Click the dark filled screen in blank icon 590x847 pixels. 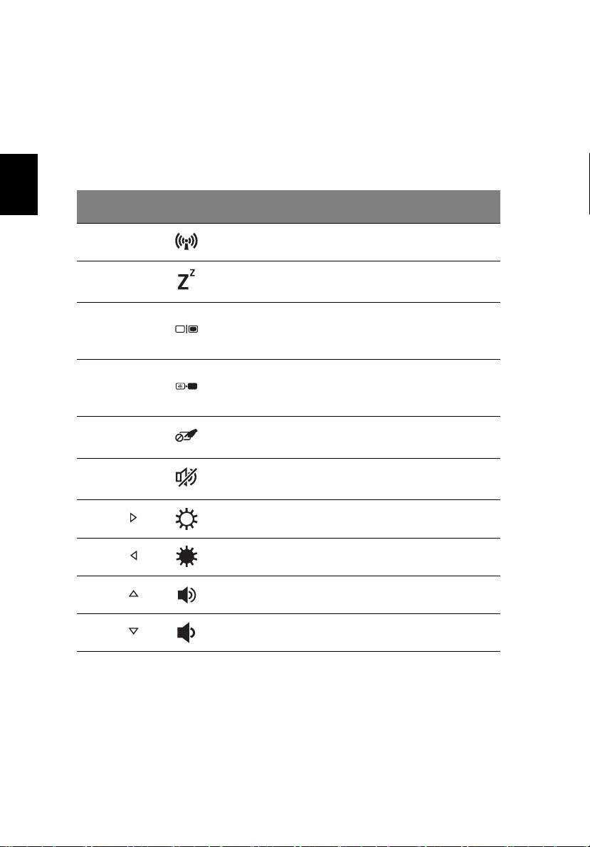coord(194,386)
